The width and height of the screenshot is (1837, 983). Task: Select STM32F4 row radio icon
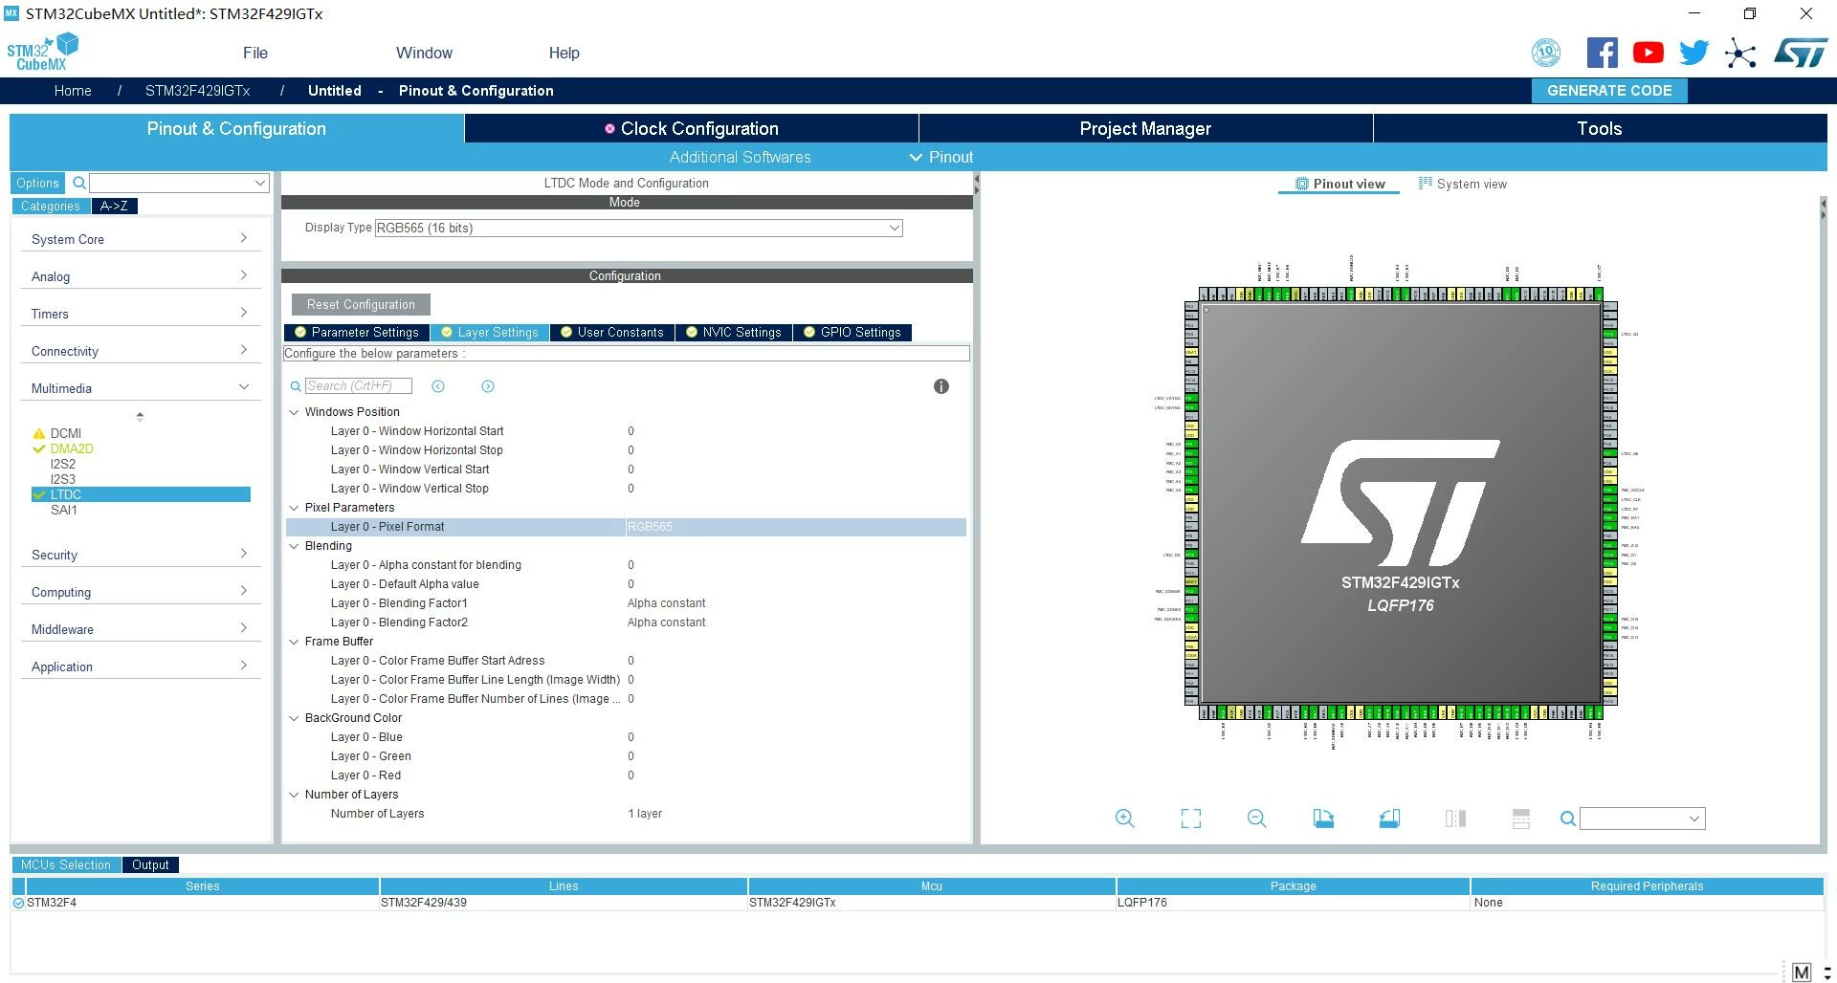tap(18, 903)
